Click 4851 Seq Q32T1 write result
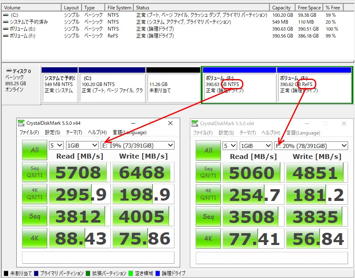 (317, 172)
